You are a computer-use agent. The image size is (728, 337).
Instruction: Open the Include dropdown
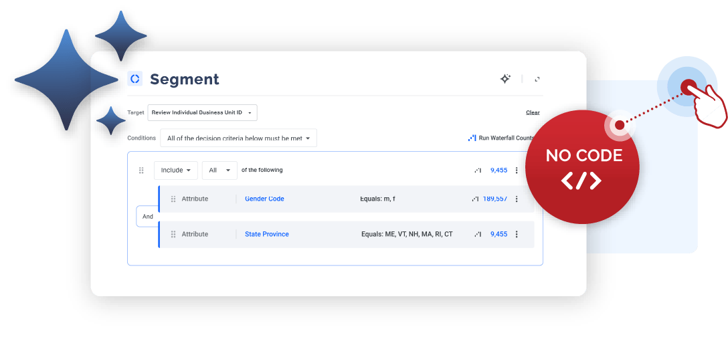[x=175, y=171]
